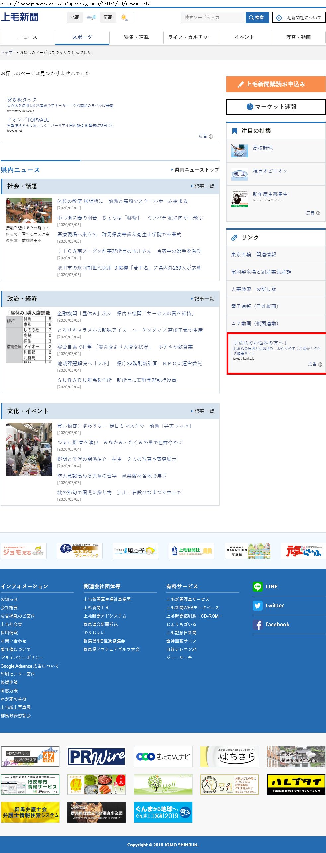Open 記事一覧 for 政治・経済 section
The image size is (326, 853).
click(x=203, y=299)
